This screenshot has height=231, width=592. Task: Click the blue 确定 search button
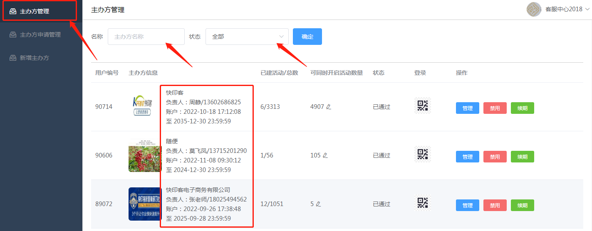(x=307, y=37)
